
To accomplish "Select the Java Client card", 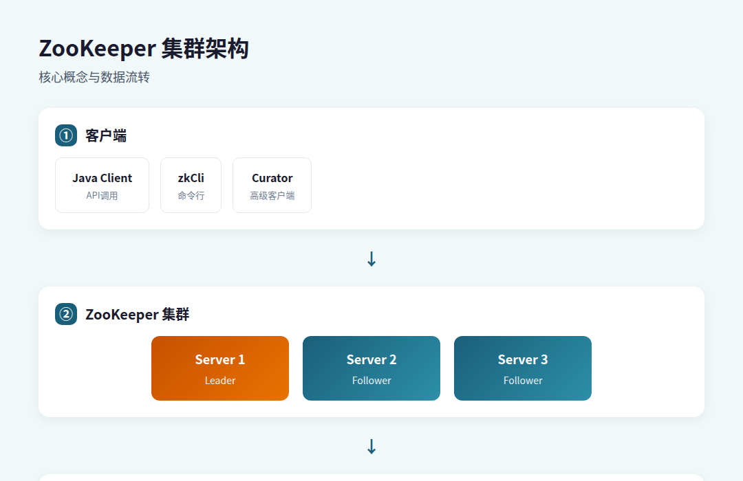I will click(102, 185).
